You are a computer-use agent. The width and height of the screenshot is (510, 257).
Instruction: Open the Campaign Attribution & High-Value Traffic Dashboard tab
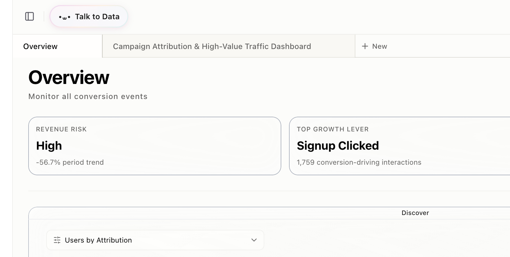[x=212, y=46]
